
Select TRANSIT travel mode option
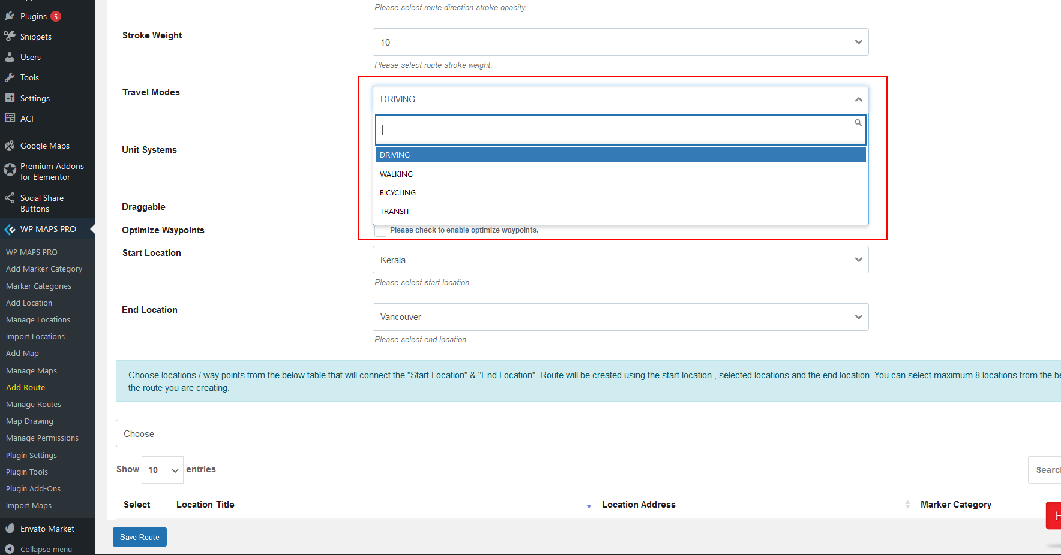[621, 211]
